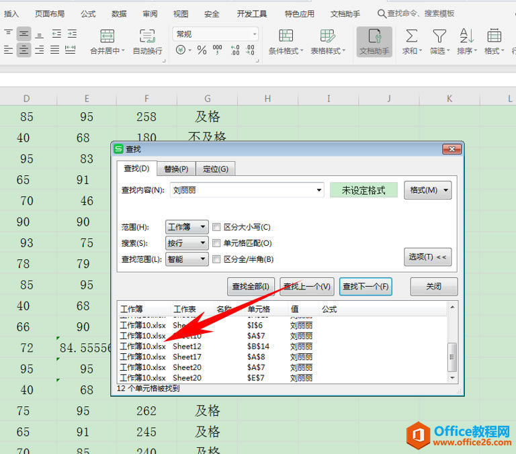
Task: Click the distributed alignment icon
Action: point(70,50)
